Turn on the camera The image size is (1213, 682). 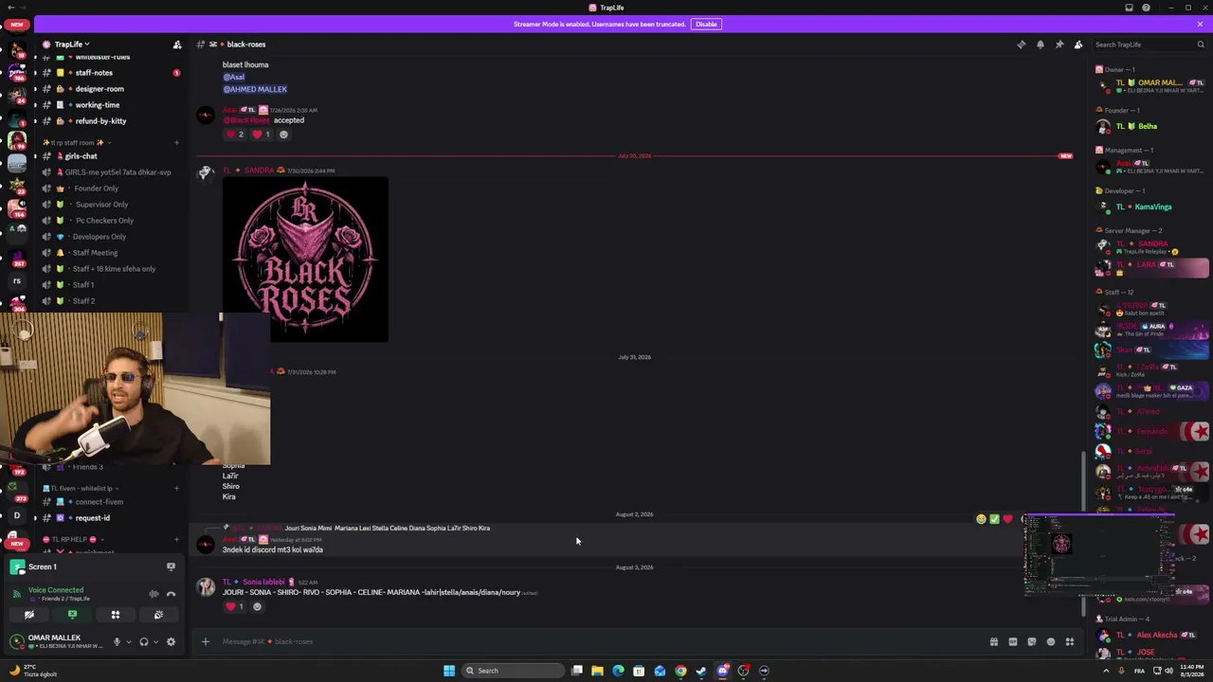coord(29,615)
